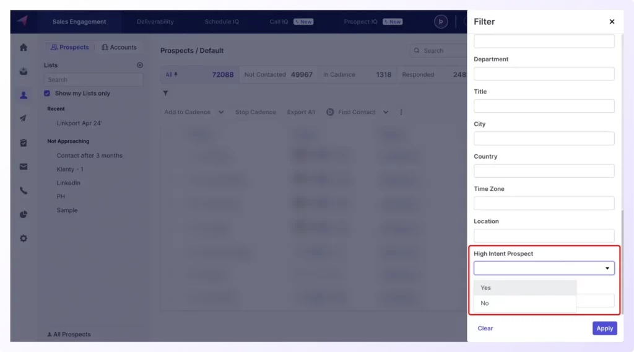
Task: Click Add to Cadence button
Action: 187,112
